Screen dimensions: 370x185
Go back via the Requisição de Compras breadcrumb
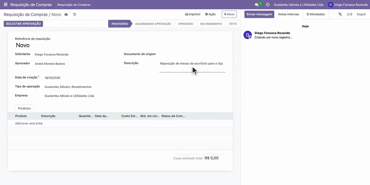point(25,14)
